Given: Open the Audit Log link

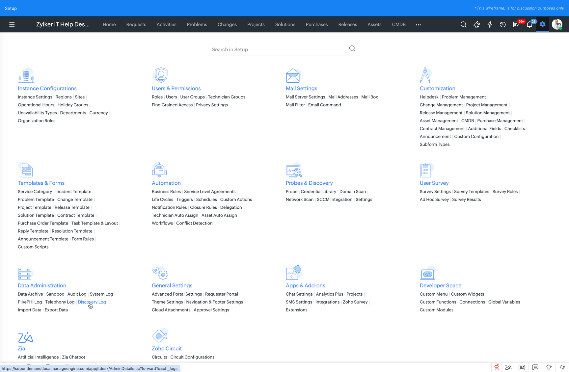Looking at the screenshot, I should 77,294.
